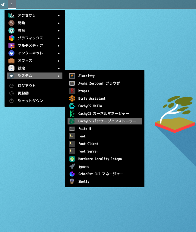Click the Foot terminal icon

[x=72, y=136]
